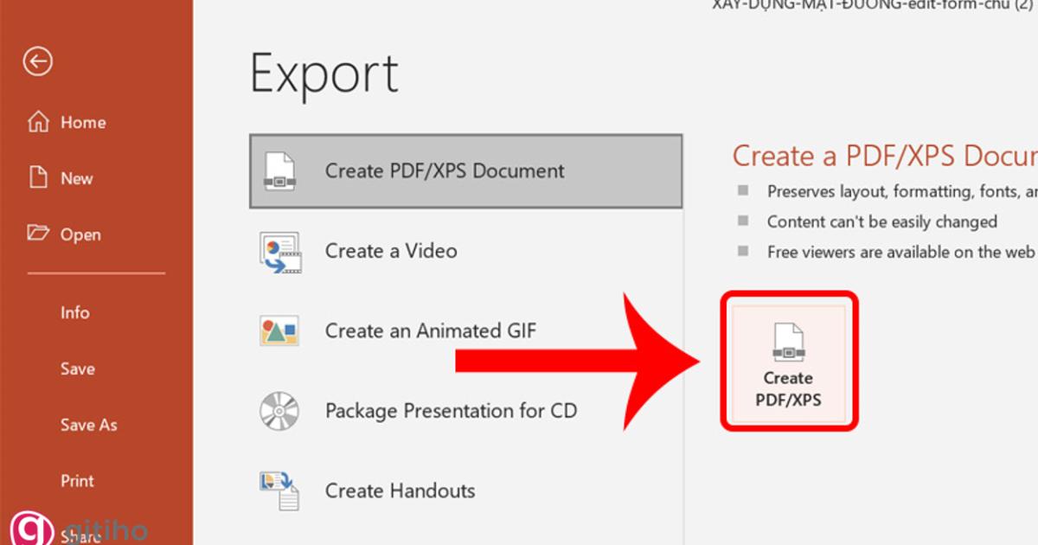This screenshot has width=1038, height=545.
Task: Click the Create an Animated GIF icon
Action: coord(279,330)
